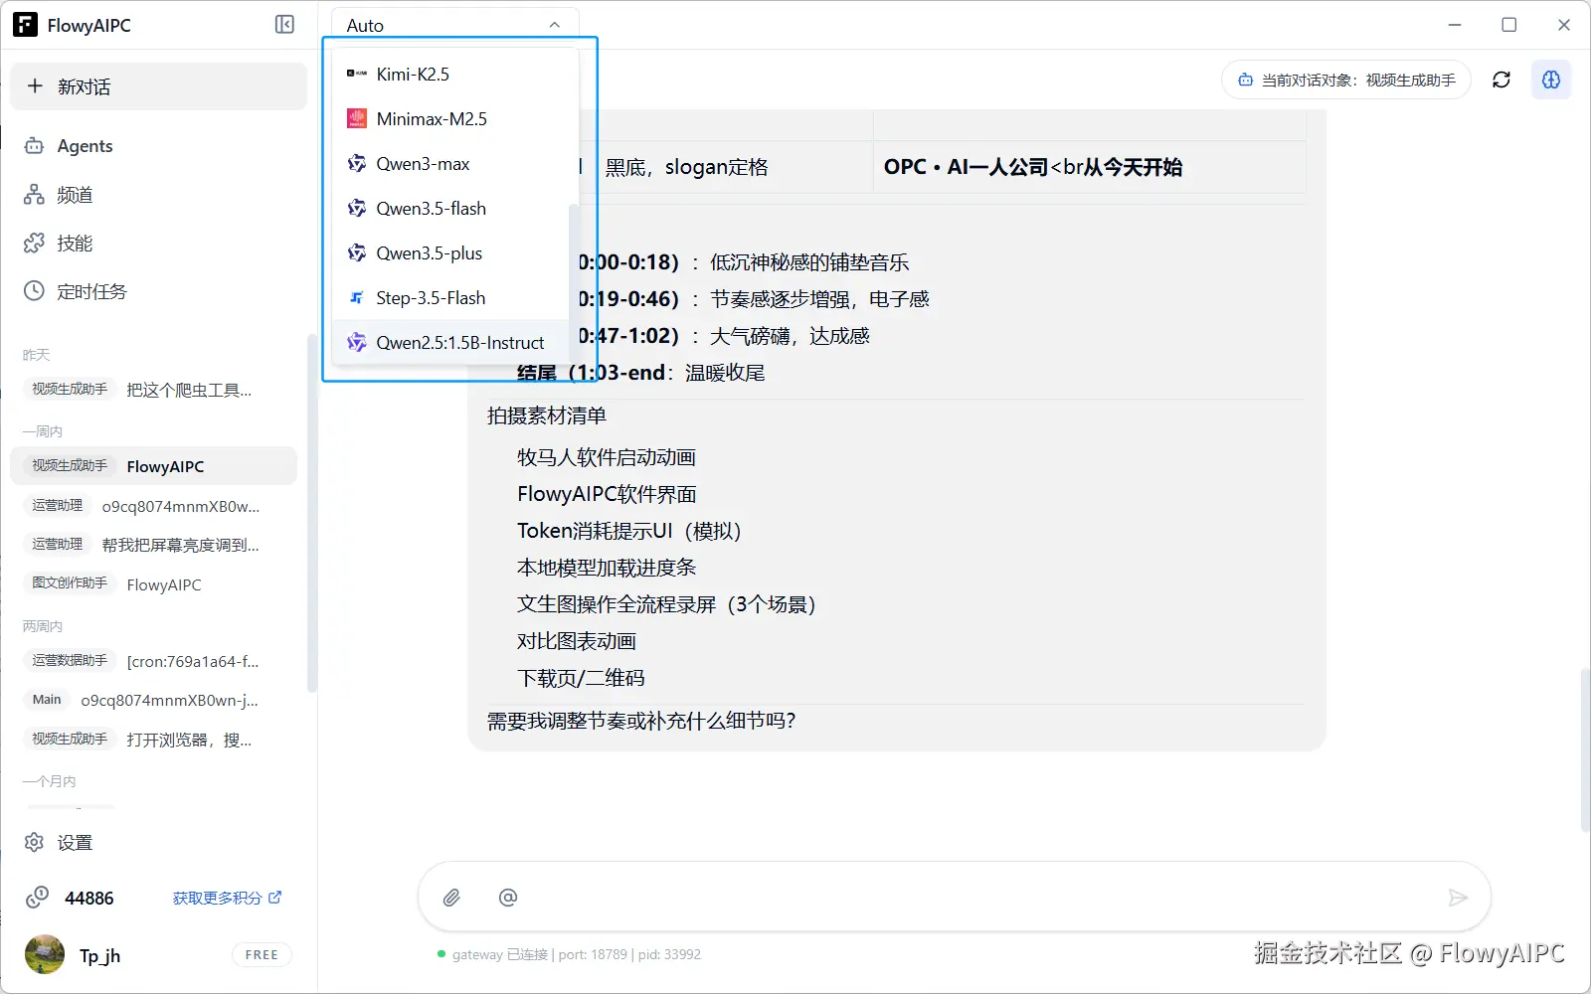This screenshot has width=1591, height=994.
Task: Click the 需要我调整节奏或补充什么细节吗？ text
Action: 641,721
